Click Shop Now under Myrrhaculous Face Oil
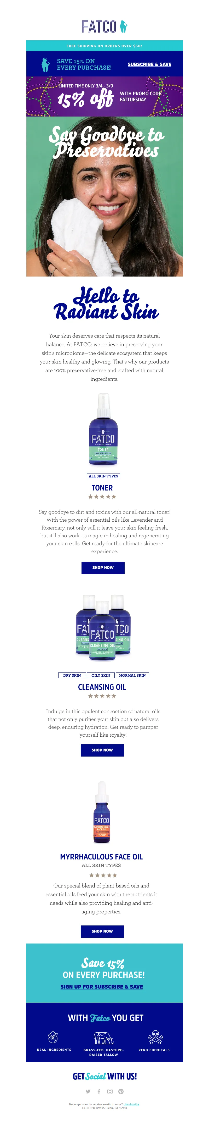Screen dimensions: 209x1125 (x=102, y=931)
